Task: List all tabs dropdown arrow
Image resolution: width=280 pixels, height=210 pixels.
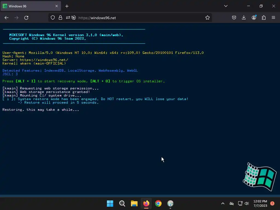Action: [x=226, y=6]
